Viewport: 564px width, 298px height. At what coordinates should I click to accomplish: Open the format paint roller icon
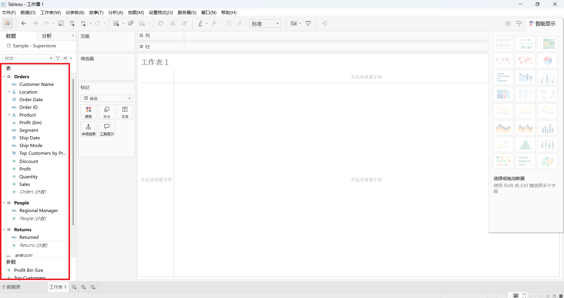pos(519,23)
